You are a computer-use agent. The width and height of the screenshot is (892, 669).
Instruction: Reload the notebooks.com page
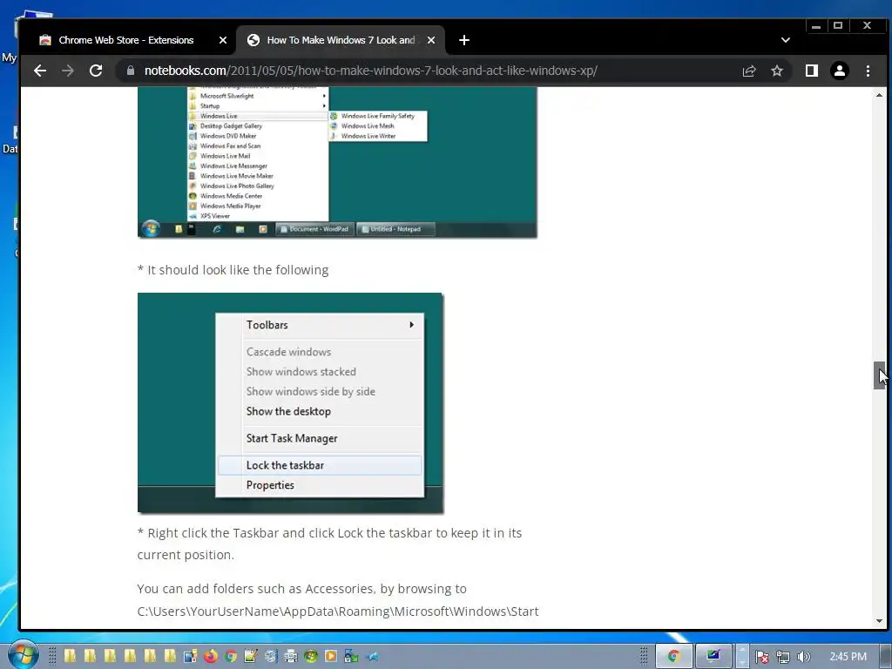[x=96, y=71]
